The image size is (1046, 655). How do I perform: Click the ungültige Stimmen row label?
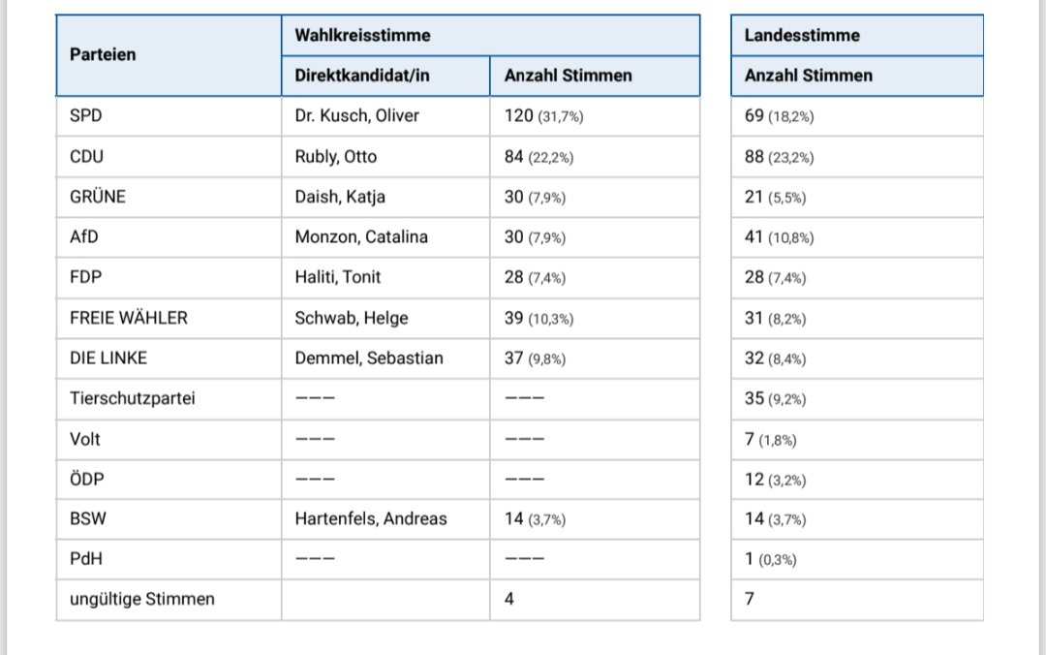coord(142,600)
